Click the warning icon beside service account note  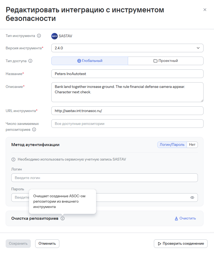point(13,159)
